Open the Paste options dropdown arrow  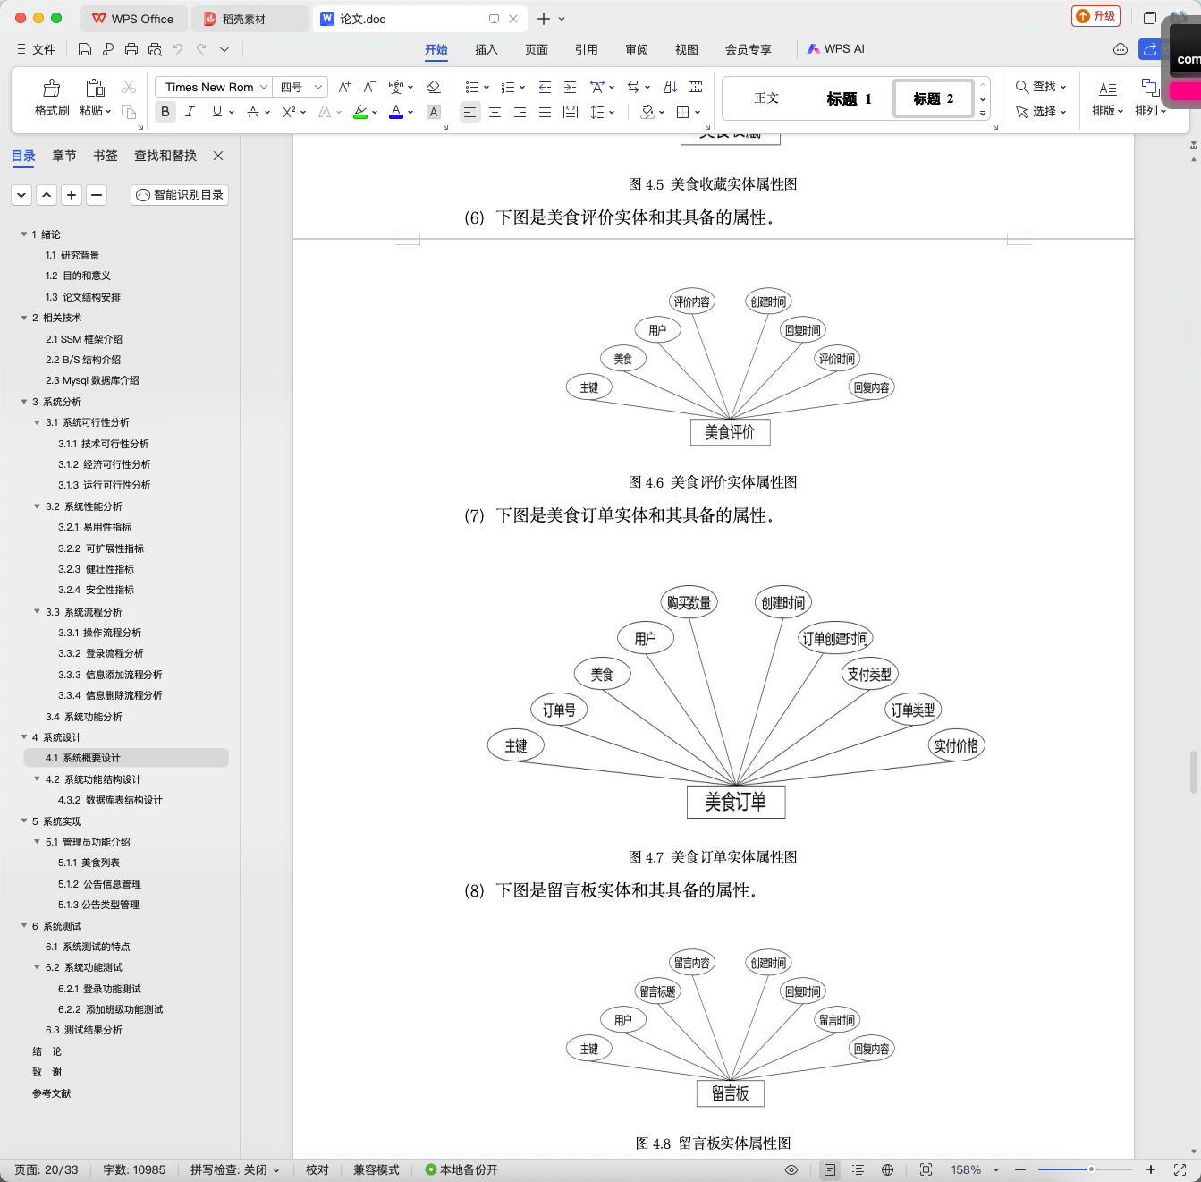(108, 111)
